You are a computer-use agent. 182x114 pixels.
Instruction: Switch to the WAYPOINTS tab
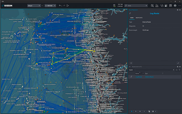pyautogui.click(x=139, y=18)
